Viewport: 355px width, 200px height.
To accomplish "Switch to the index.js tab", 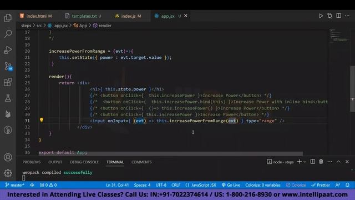I will point(128,16).
